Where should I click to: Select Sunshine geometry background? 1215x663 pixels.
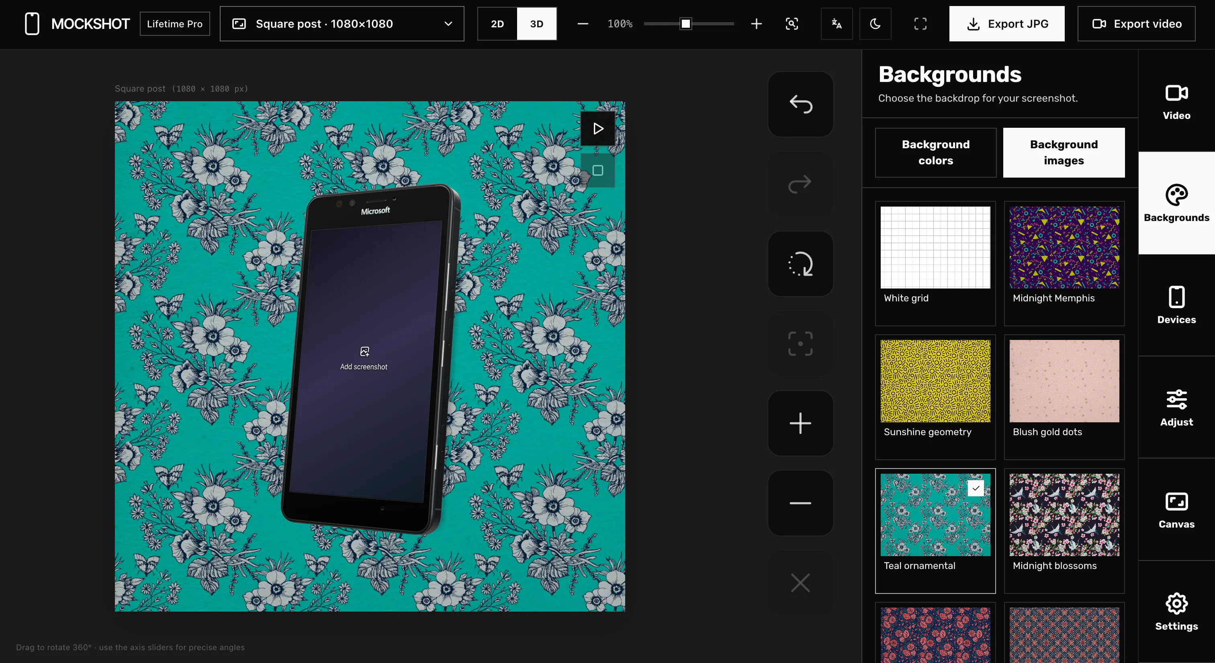point(935,397)
